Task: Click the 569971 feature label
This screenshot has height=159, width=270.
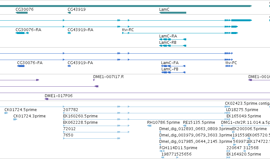Action: (240, 142)
